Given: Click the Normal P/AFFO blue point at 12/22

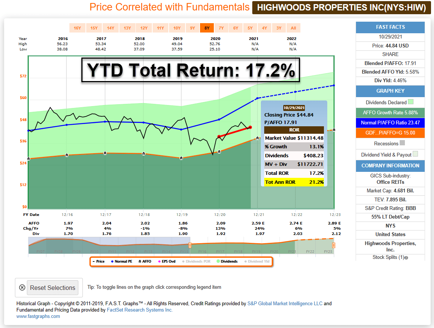Looking at the screenshot, I should point(295,92).
